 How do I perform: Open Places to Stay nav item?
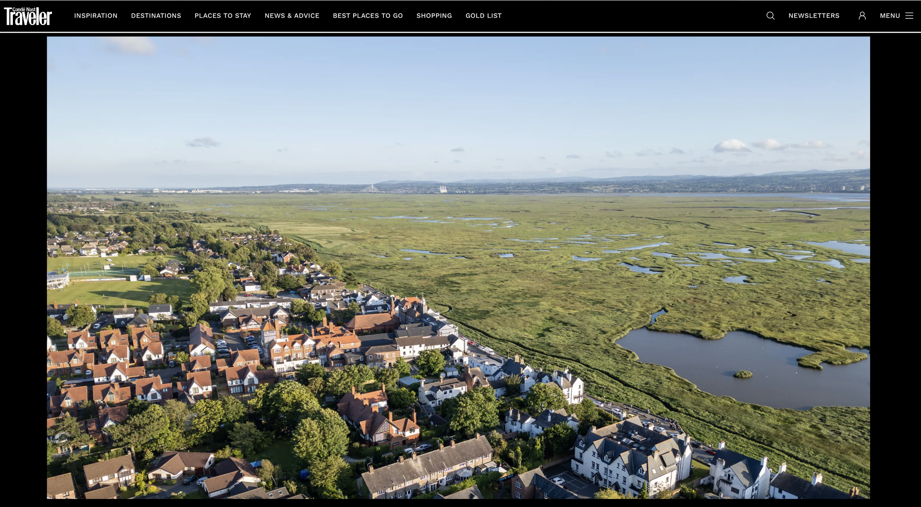coord(223,16)
